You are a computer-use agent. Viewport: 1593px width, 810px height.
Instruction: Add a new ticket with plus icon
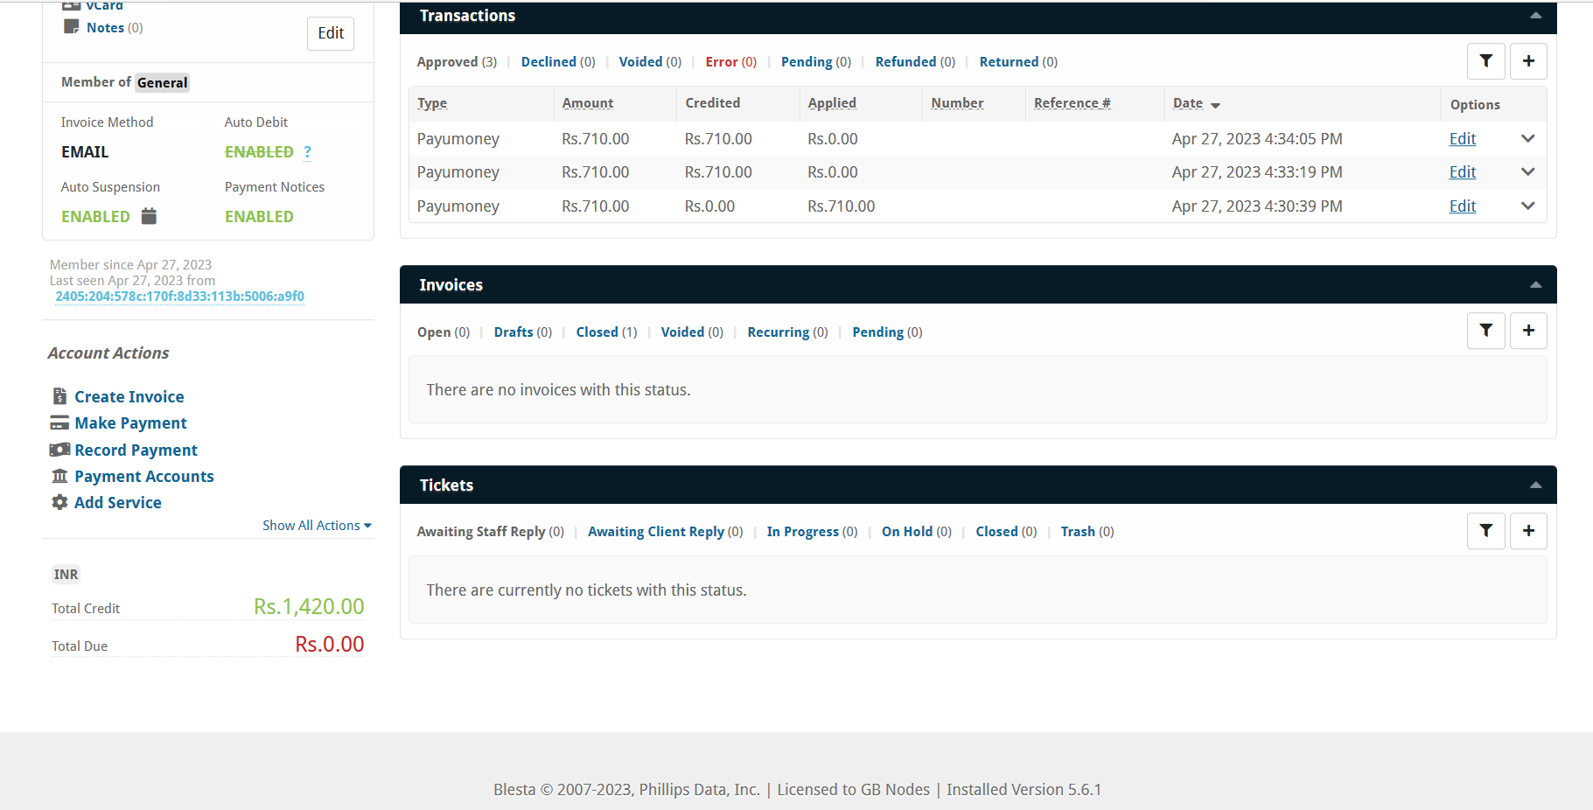tap(1528, 531)
